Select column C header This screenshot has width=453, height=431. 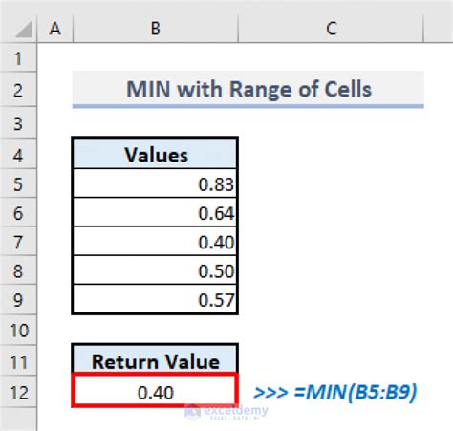331,29
